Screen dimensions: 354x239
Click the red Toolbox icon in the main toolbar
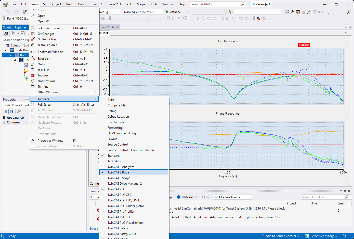[304, 12]
